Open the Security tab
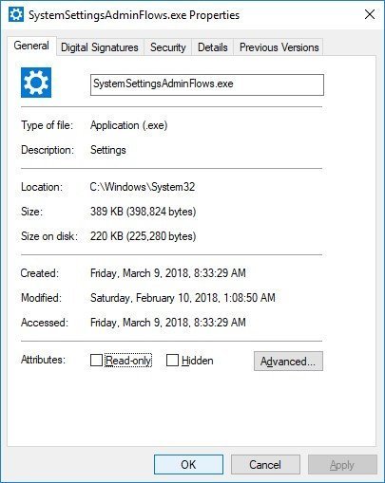 click(168, 47)
